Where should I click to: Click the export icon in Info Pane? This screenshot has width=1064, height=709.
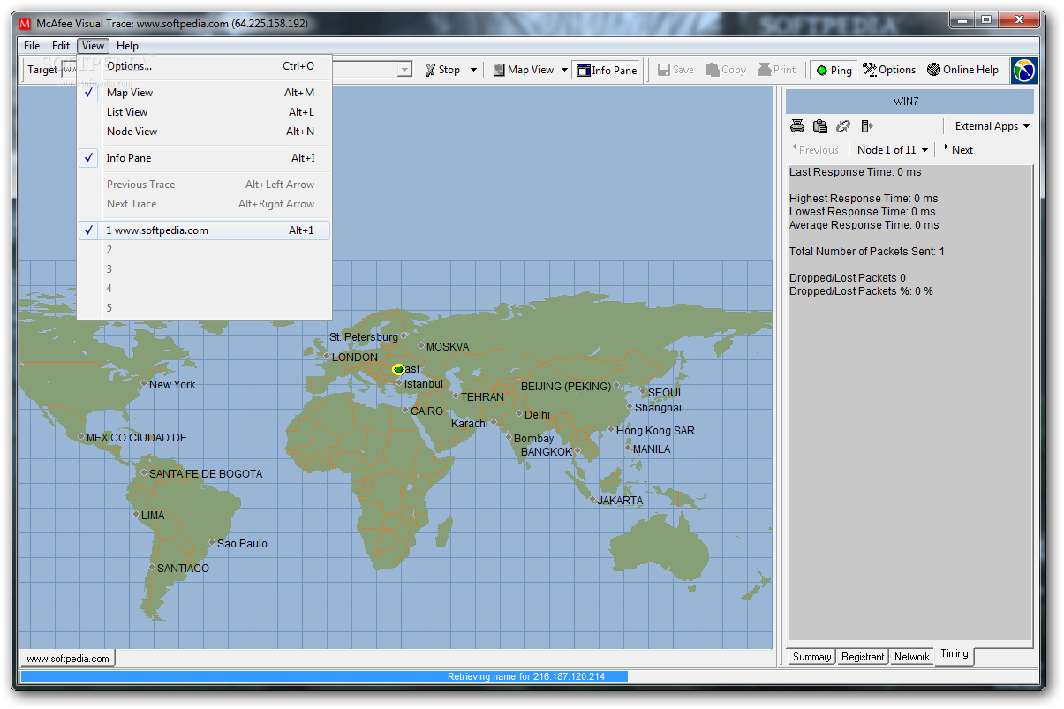point(866,126)
